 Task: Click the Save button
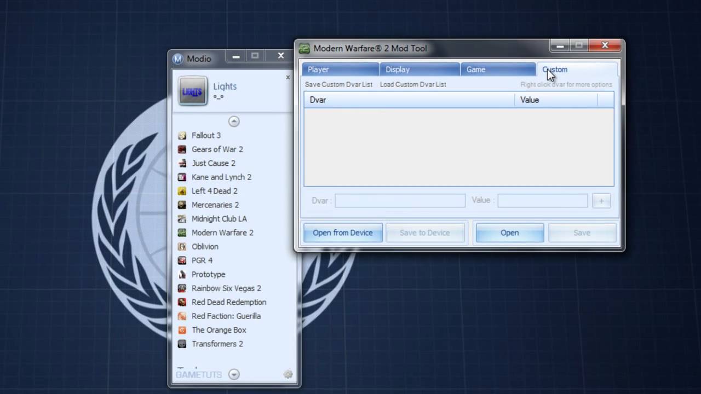582,233
